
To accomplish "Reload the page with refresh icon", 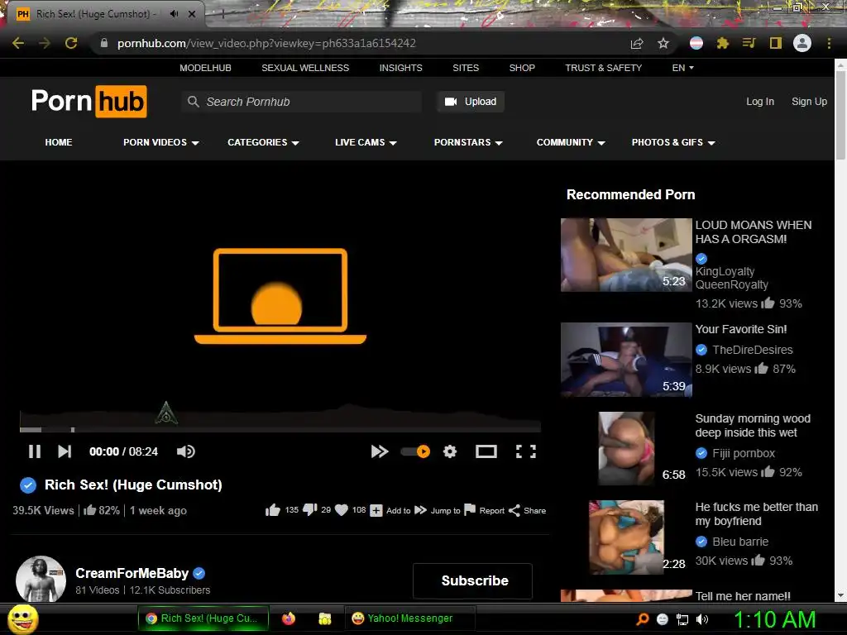I will click(x=71, y=43).
